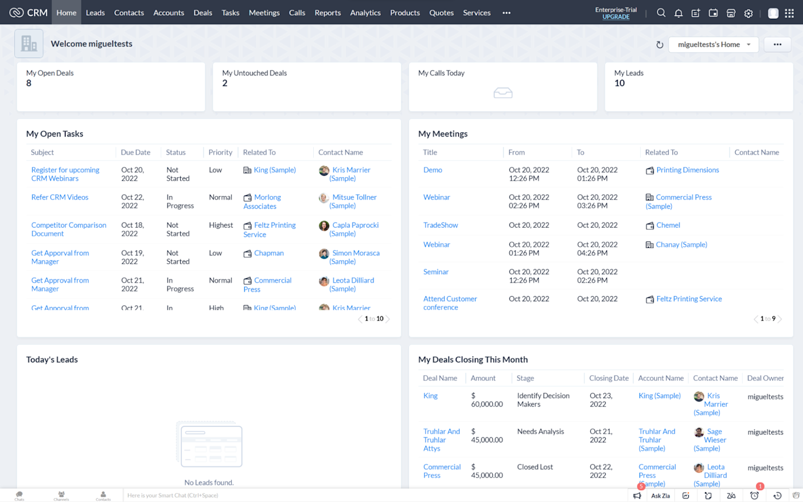This screenshot has height=502, width=803.
Task: Expand more modules with the navigation ellipsis
Action: [x=506, y=13]
